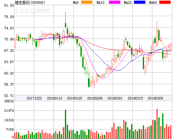
Task: Click the 20180315 date label
Action: [135, 98]
